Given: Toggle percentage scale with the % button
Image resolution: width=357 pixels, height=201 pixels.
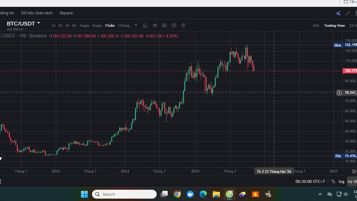Looking at the screenshot, I should [x=333, y=181].
